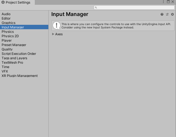Click the presets slider icon

coord(167,14)
